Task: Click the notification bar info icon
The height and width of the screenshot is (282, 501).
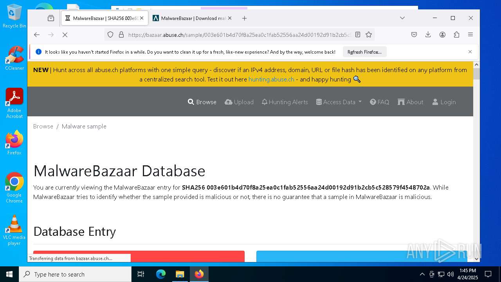Action: click(x=38, y=52)
